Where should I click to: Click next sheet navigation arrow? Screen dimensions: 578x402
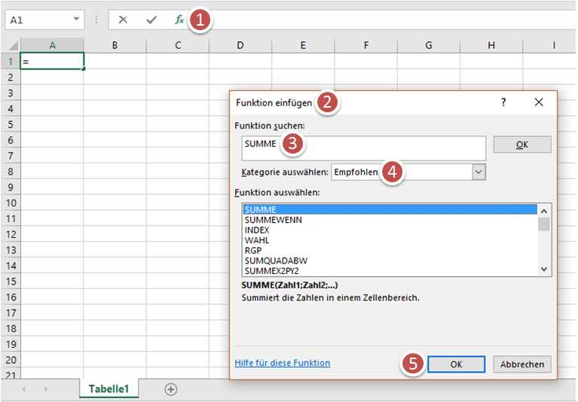coord(46,389)
